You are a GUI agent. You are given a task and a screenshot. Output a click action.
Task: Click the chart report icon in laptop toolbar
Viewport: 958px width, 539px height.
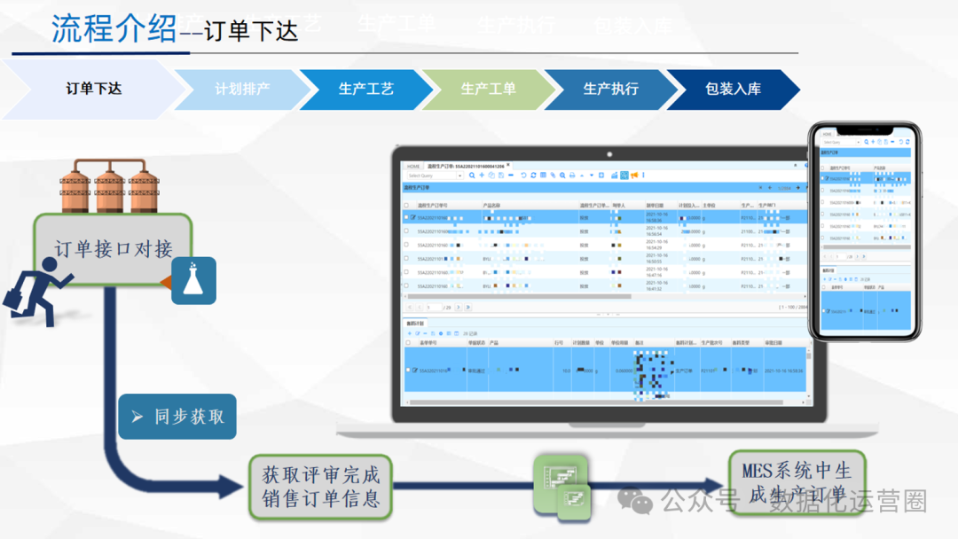(x=615, y=176)
